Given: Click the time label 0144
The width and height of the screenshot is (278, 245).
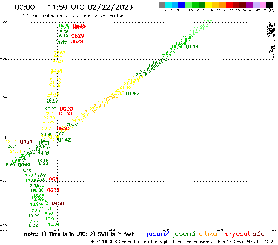Looking at the screenshot, I should tap(192, 47).
